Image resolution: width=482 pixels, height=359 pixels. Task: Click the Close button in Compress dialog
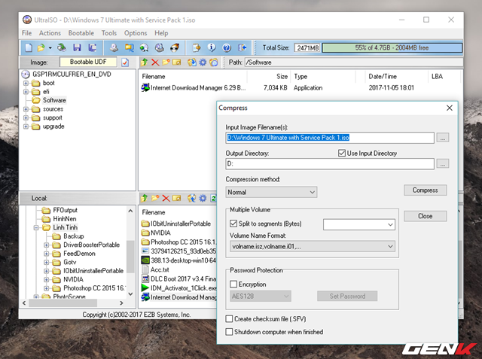pos(425,216)
